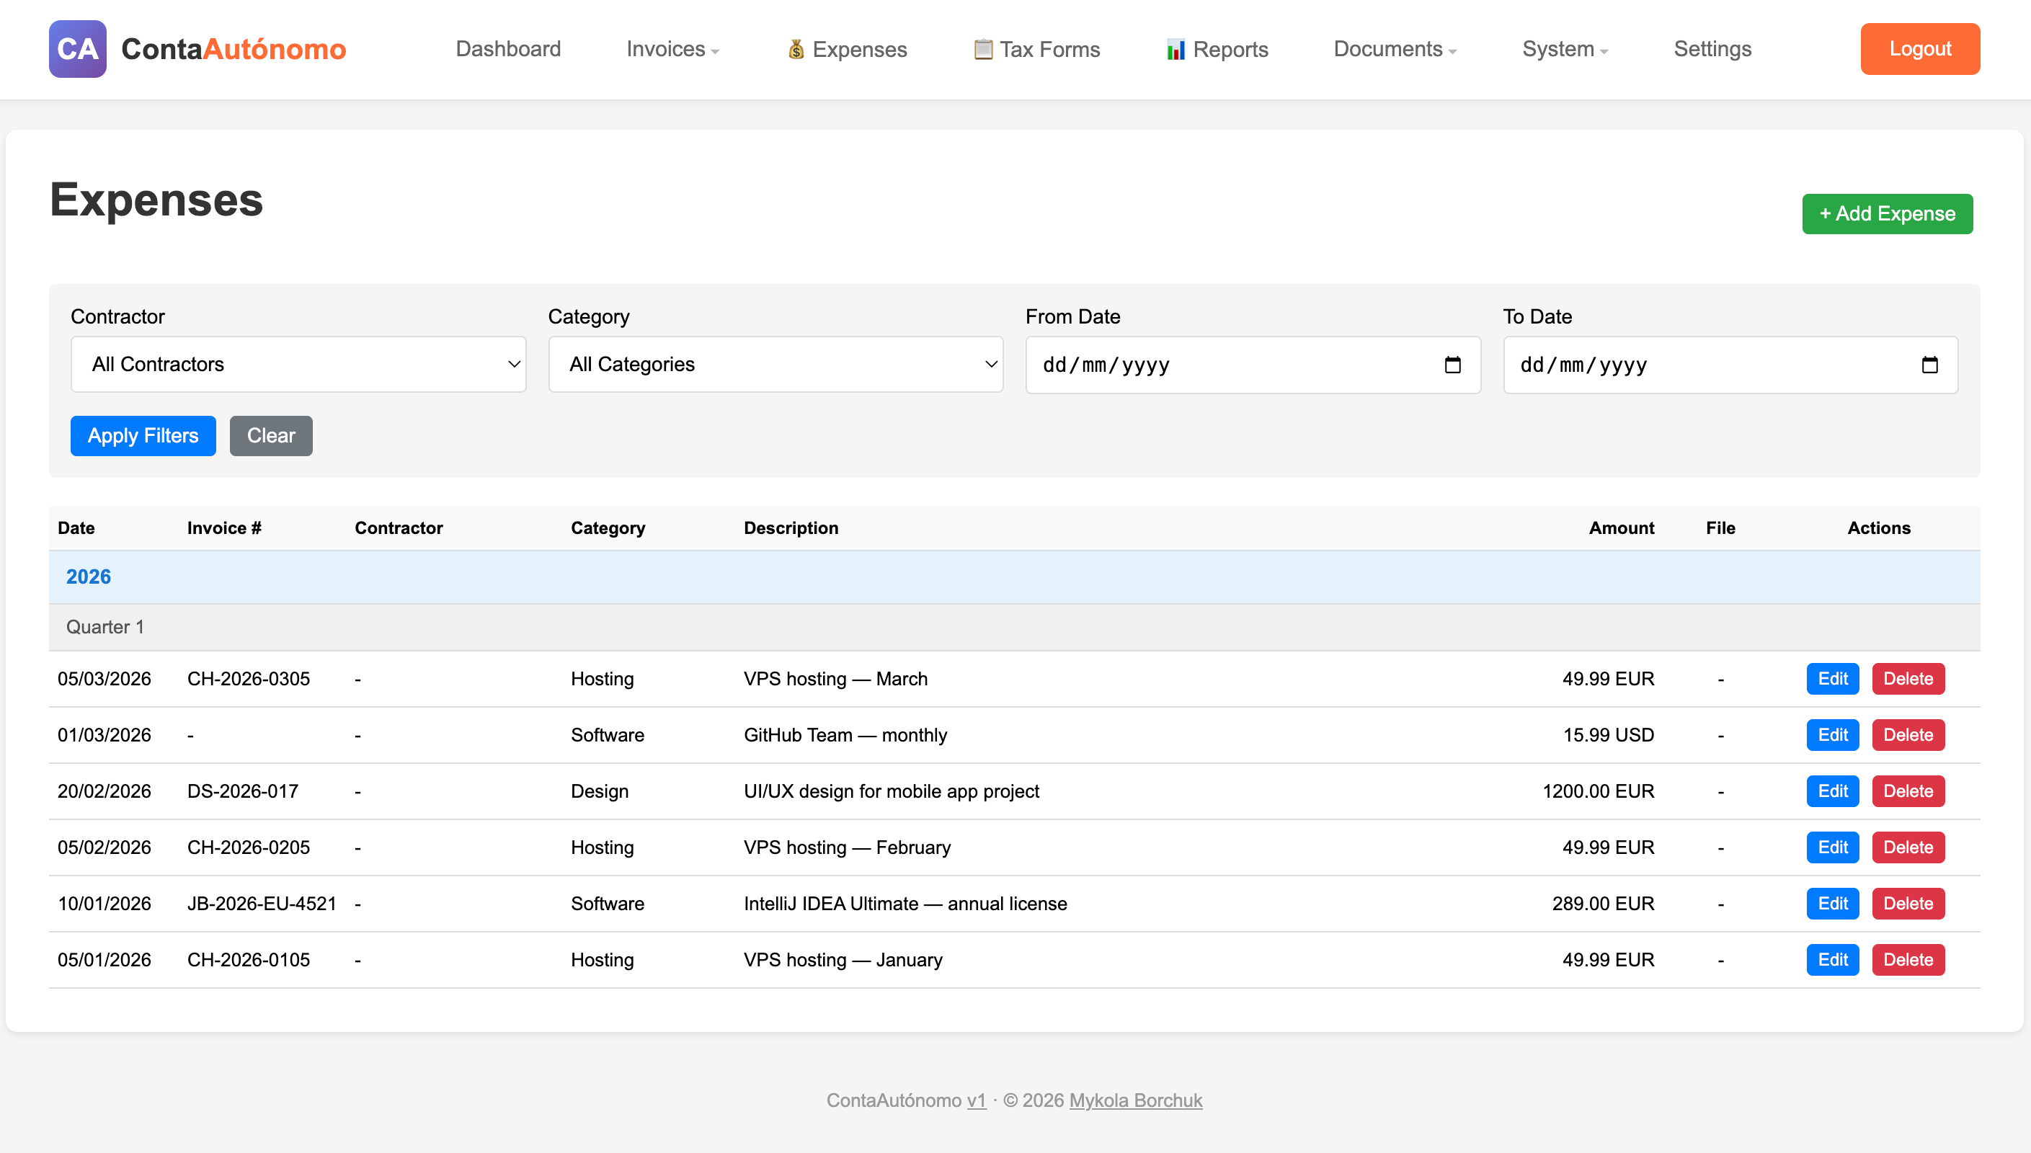Image resolution: width=2031 pixels, height=1153 pixels.
Task: Click the 15.99 USD amount
Action: click(x=1608, y=735)
